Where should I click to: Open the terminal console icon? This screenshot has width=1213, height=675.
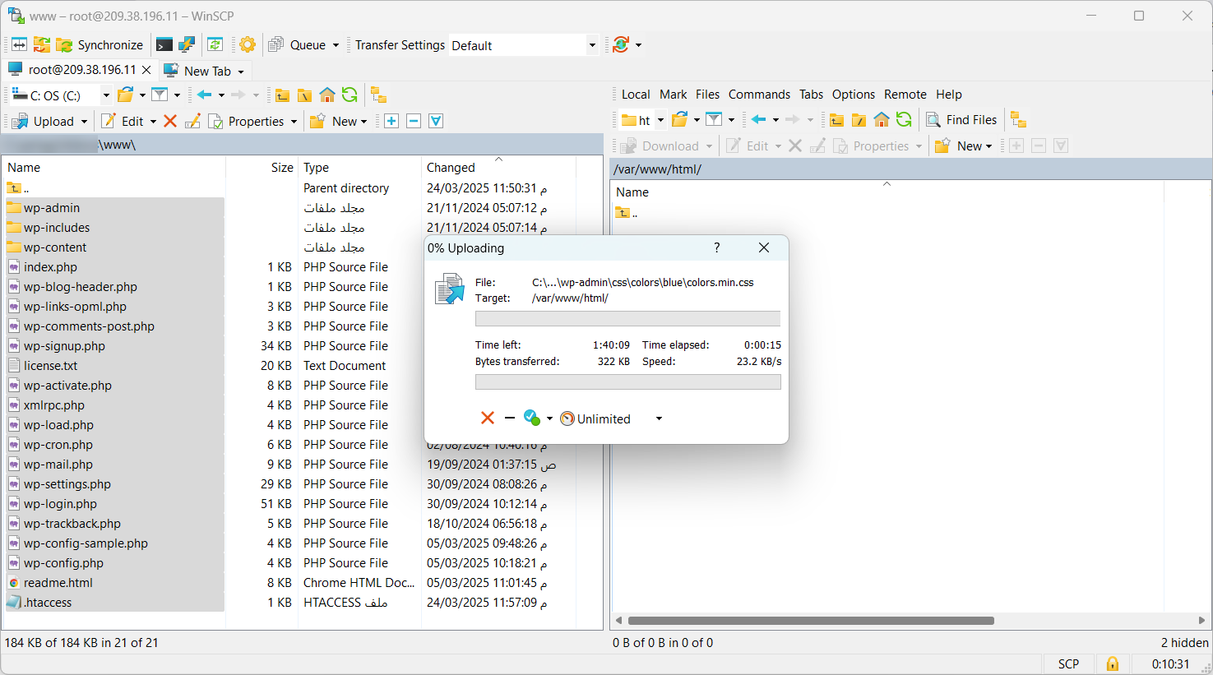point(164,44)
